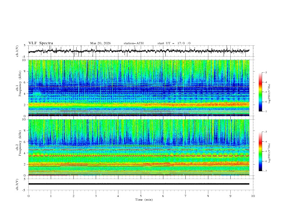Click the ch.1(V) waveform axis label
This screenshot has width=285, height=220.
click(x=18, y=51)
